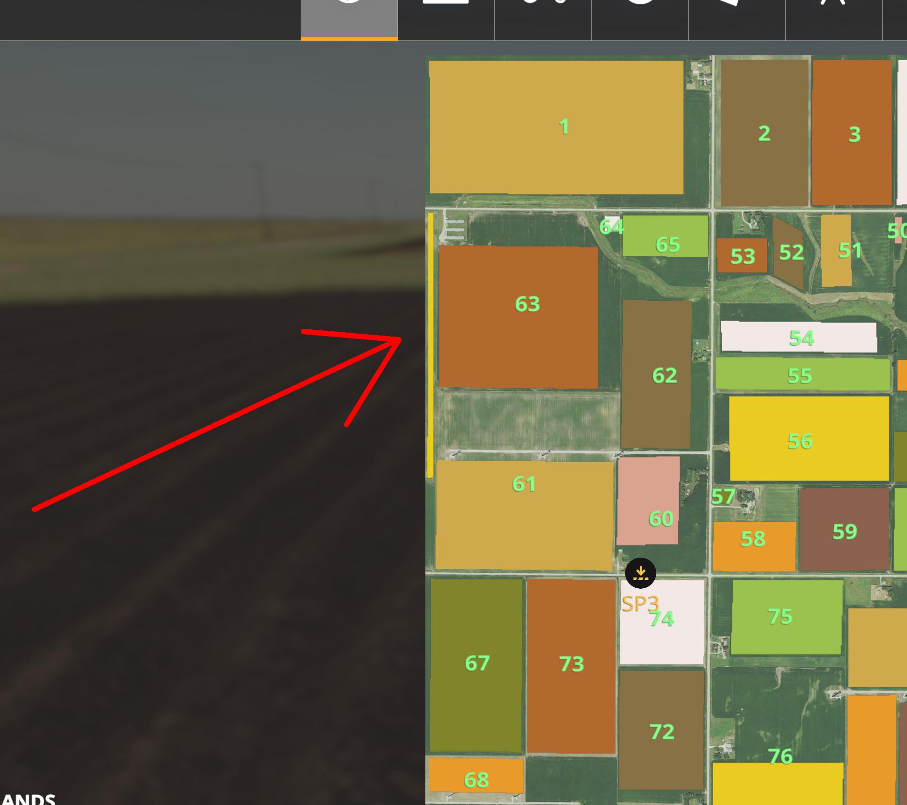The image size is (907, 805).
Task: Click the field number 73 label
Action: (571, 664)
